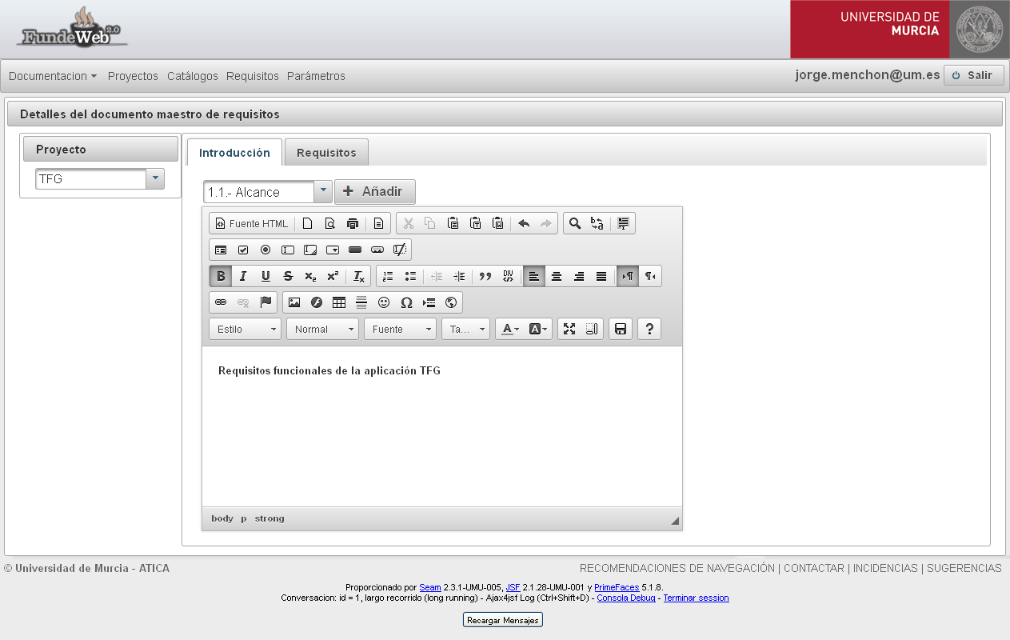1010x640 pixels.
Task: Increase indent of paragraph
Action: [x=459, y=276]
